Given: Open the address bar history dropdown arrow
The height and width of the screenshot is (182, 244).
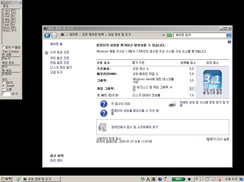Looking at the screenshot, I should coord(164,35).
